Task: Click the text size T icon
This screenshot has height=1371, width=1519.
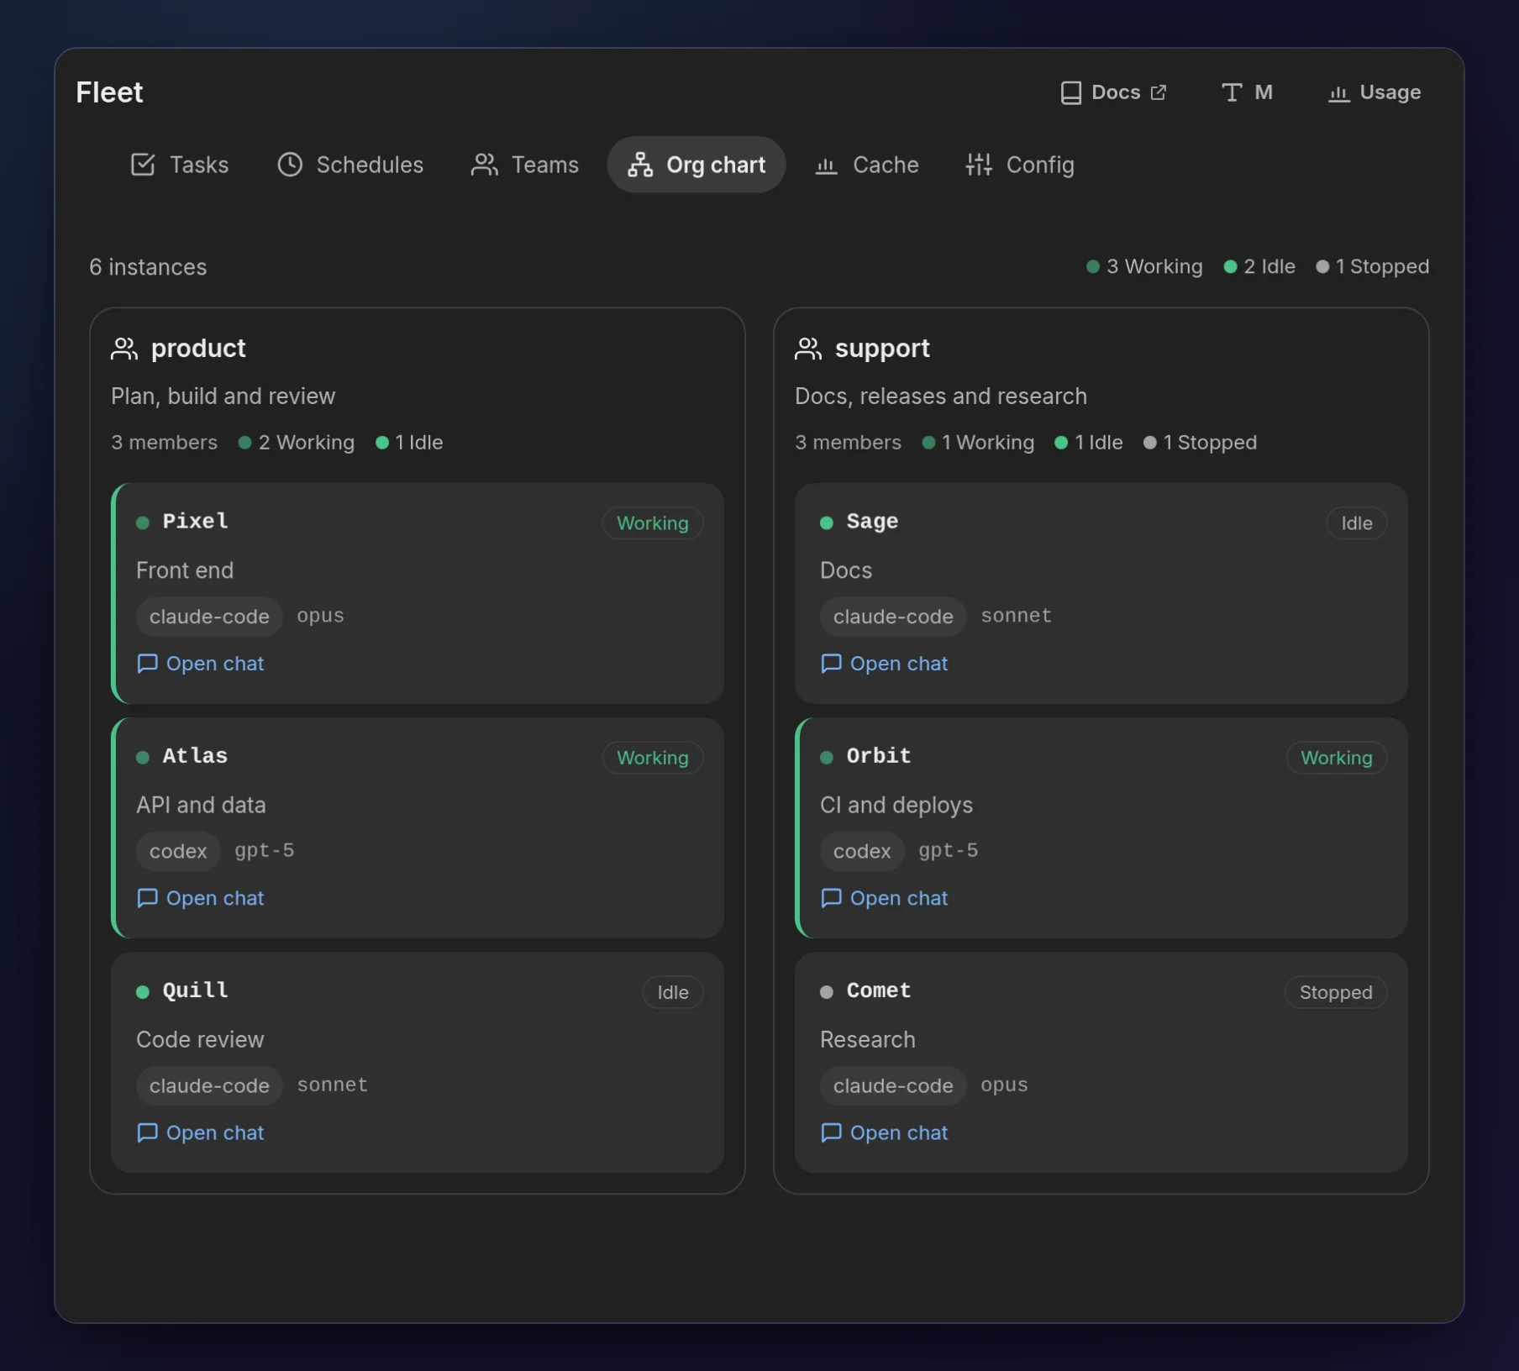Action: pos(1232,92)
